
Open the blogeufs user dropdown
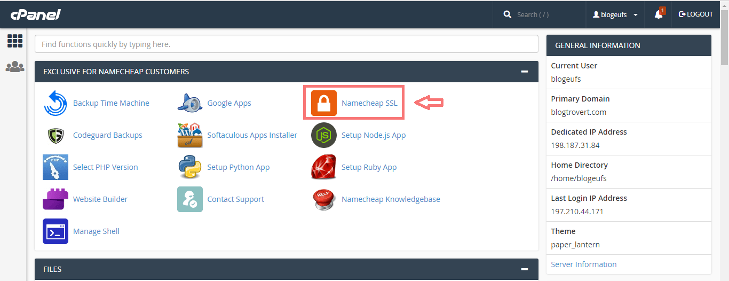(615, 15)
